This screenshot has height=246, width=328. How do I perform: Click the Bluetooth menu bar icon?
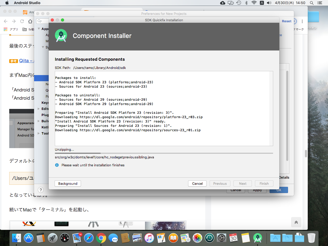(246, 3)
